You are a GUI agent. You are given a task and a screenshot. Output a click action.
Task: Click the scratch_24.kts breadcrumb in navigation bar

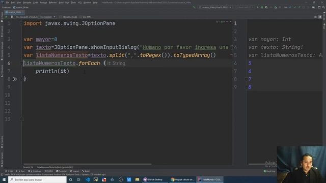(x=21, y=7)
